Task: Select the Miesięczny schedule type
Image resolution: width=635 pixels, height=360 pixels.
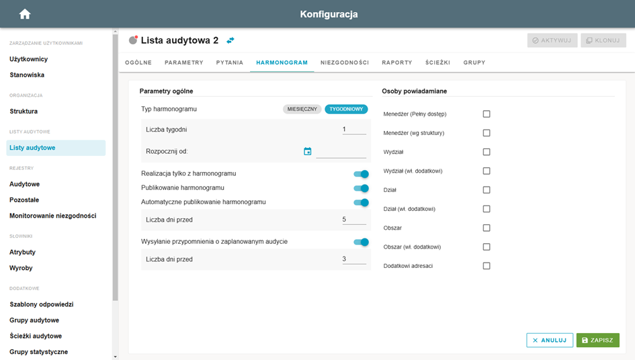Action: pyautogui.click(x=302, y=109)
